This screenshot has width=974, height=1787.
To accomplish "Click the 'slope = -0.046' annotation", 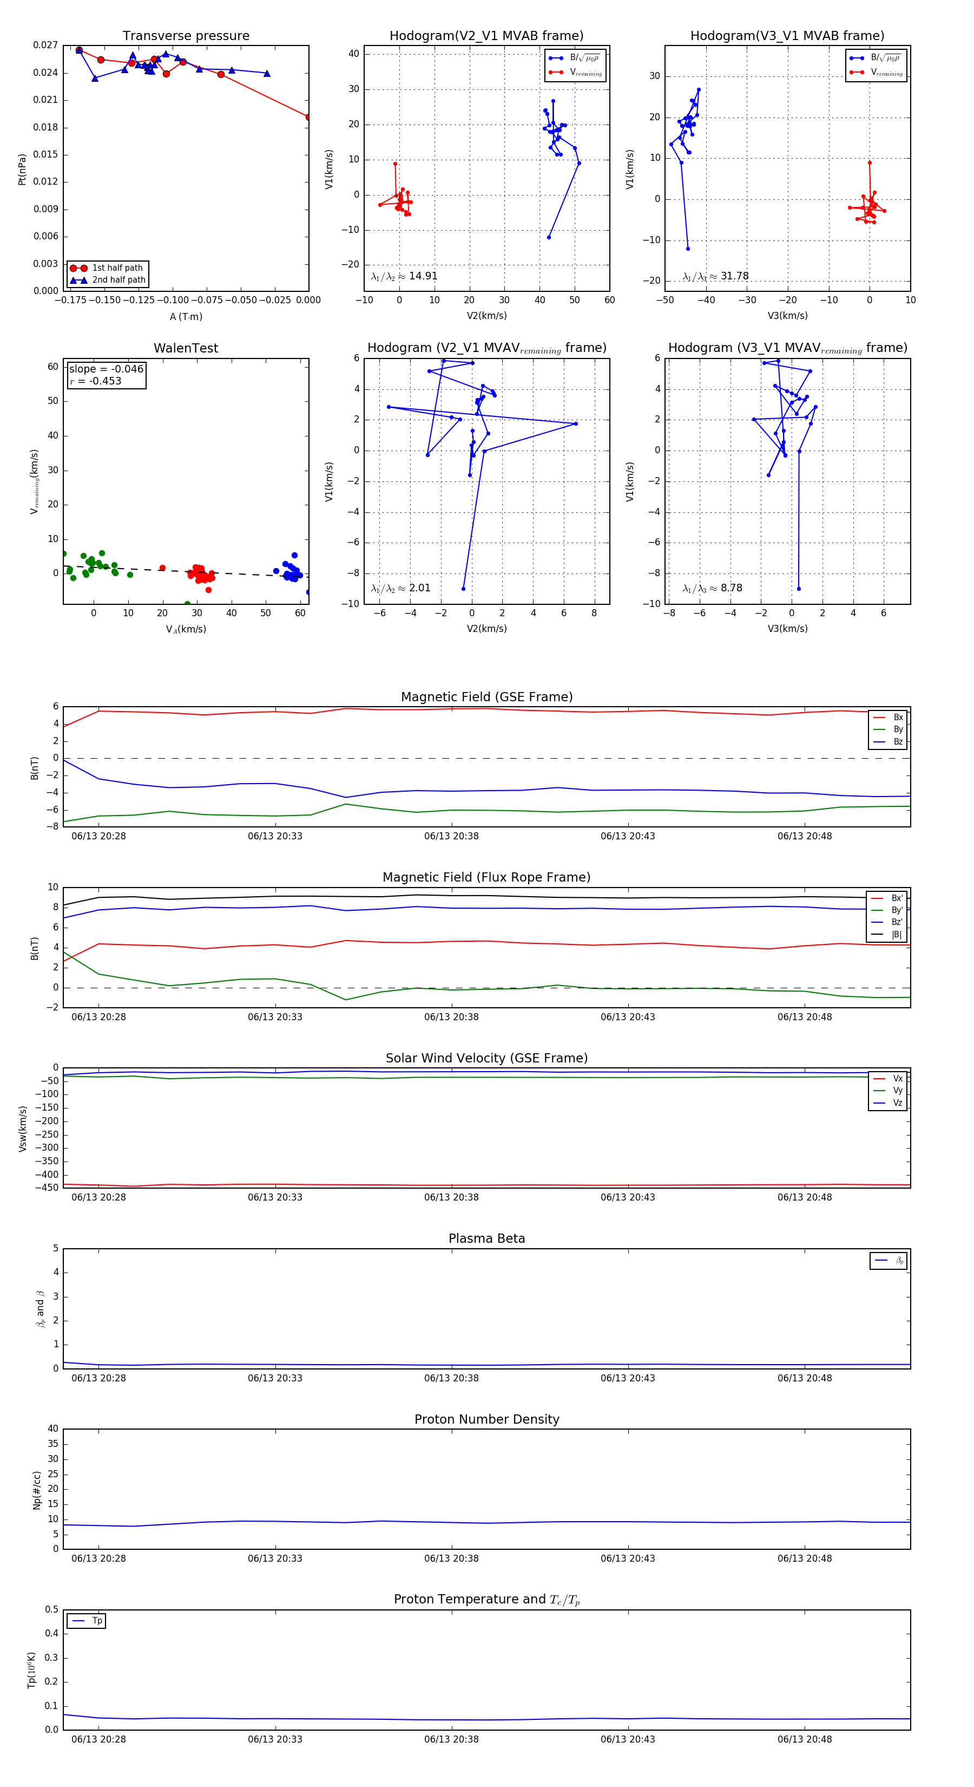I will (106, 369).
